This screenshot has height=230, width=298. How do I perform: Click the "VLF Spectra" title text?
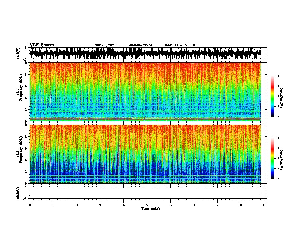click(43, 45)
